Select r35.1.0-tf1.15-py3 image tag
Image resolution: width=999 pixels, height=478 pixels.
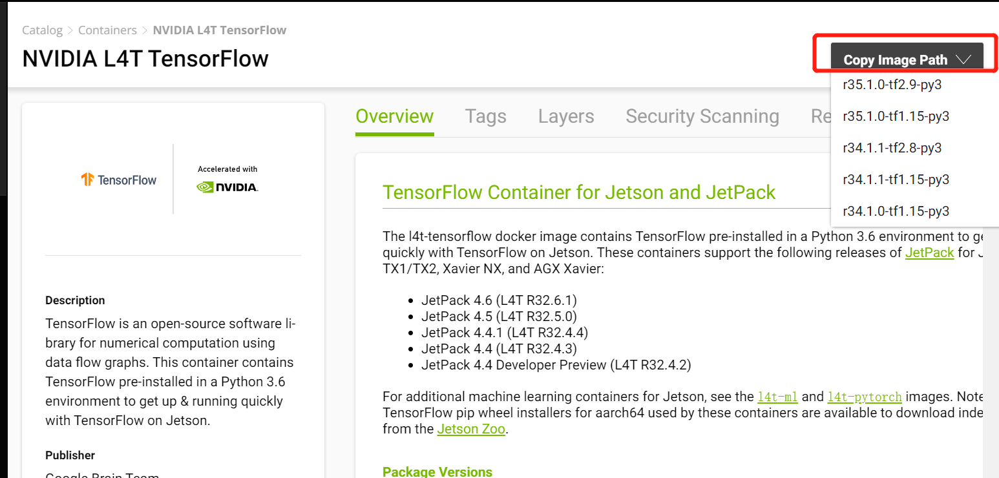coord(896,116)
